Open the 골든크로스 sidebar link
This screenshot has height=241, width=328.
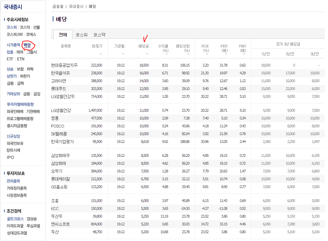click(x=15, y=219)
